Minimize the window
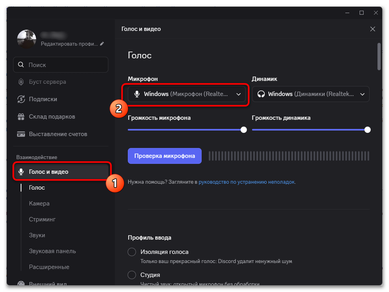This screenshot has height=292, width=389. tap(347, 13)
